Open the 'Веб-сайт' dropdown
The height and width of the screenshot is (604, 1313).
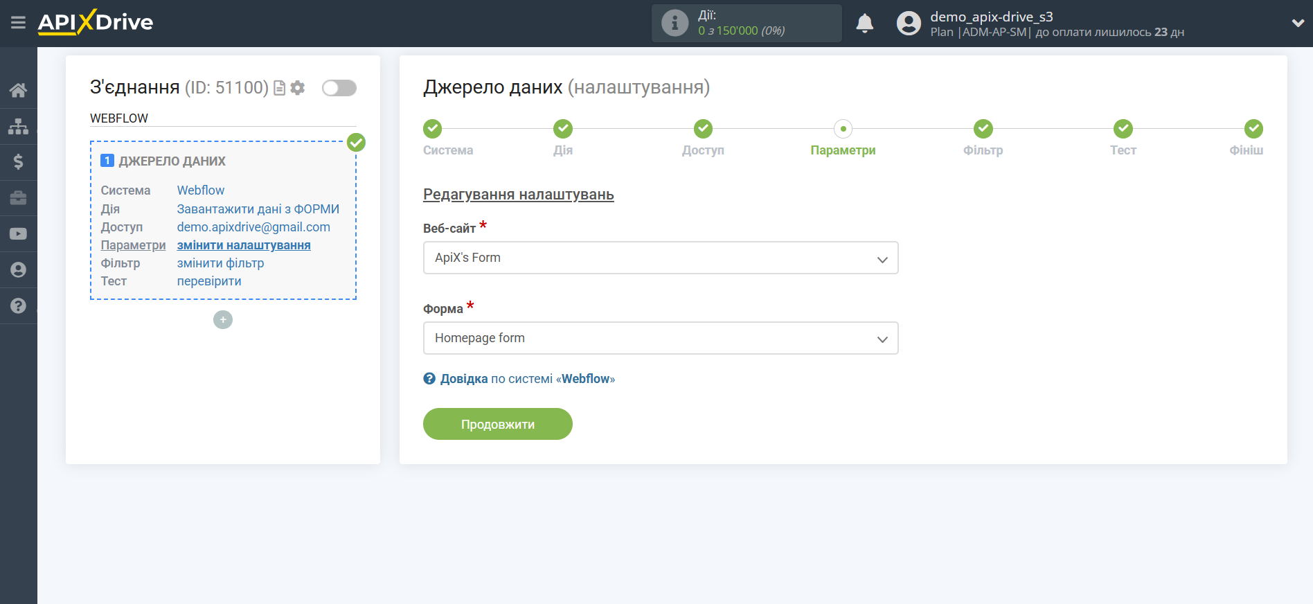[x=661, y=258]
